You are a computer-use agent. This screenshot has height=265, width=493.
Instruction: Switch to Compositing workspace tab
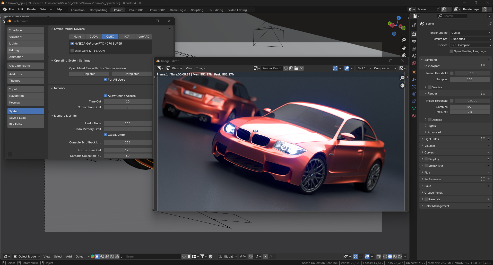click(99, 10)
